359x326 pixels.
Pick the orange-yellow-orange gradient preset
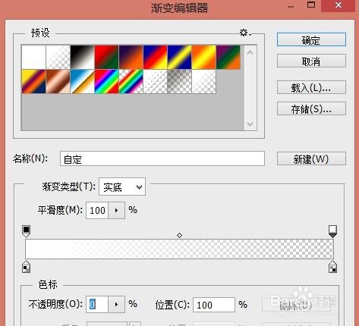[204, 57]
